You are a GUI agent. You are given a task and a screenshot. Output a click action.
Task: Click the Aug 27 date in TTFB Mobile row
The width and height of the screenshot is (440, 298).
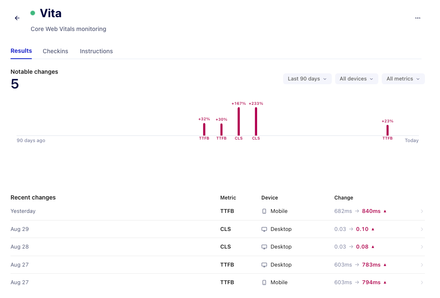(x=20, y=282)
